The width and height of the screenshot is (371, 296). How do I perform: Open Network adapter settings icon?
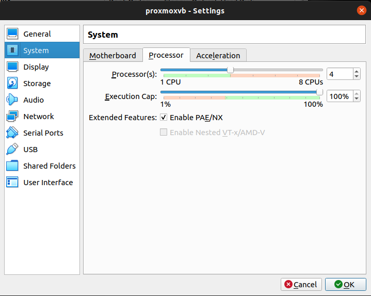tap(12, 117)
